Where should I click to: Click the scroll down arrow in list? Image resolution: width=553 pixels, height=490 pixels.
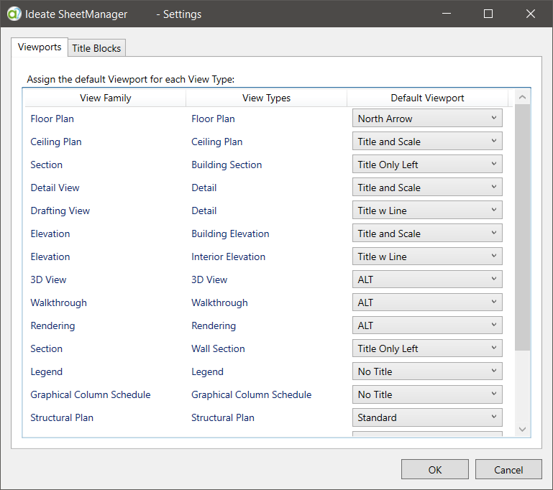click(x=522, y=429)
